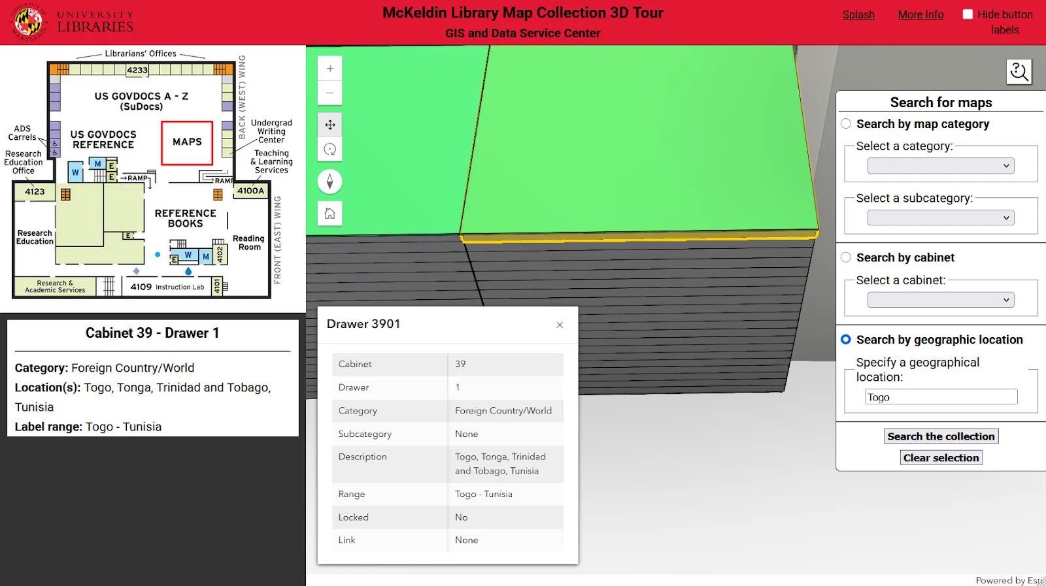Image resolution: width=1046 pixels, height=586 pixels.
Task: Click the US GOVDOCS REFERENCE label
Action: click(x=103, y=140)
